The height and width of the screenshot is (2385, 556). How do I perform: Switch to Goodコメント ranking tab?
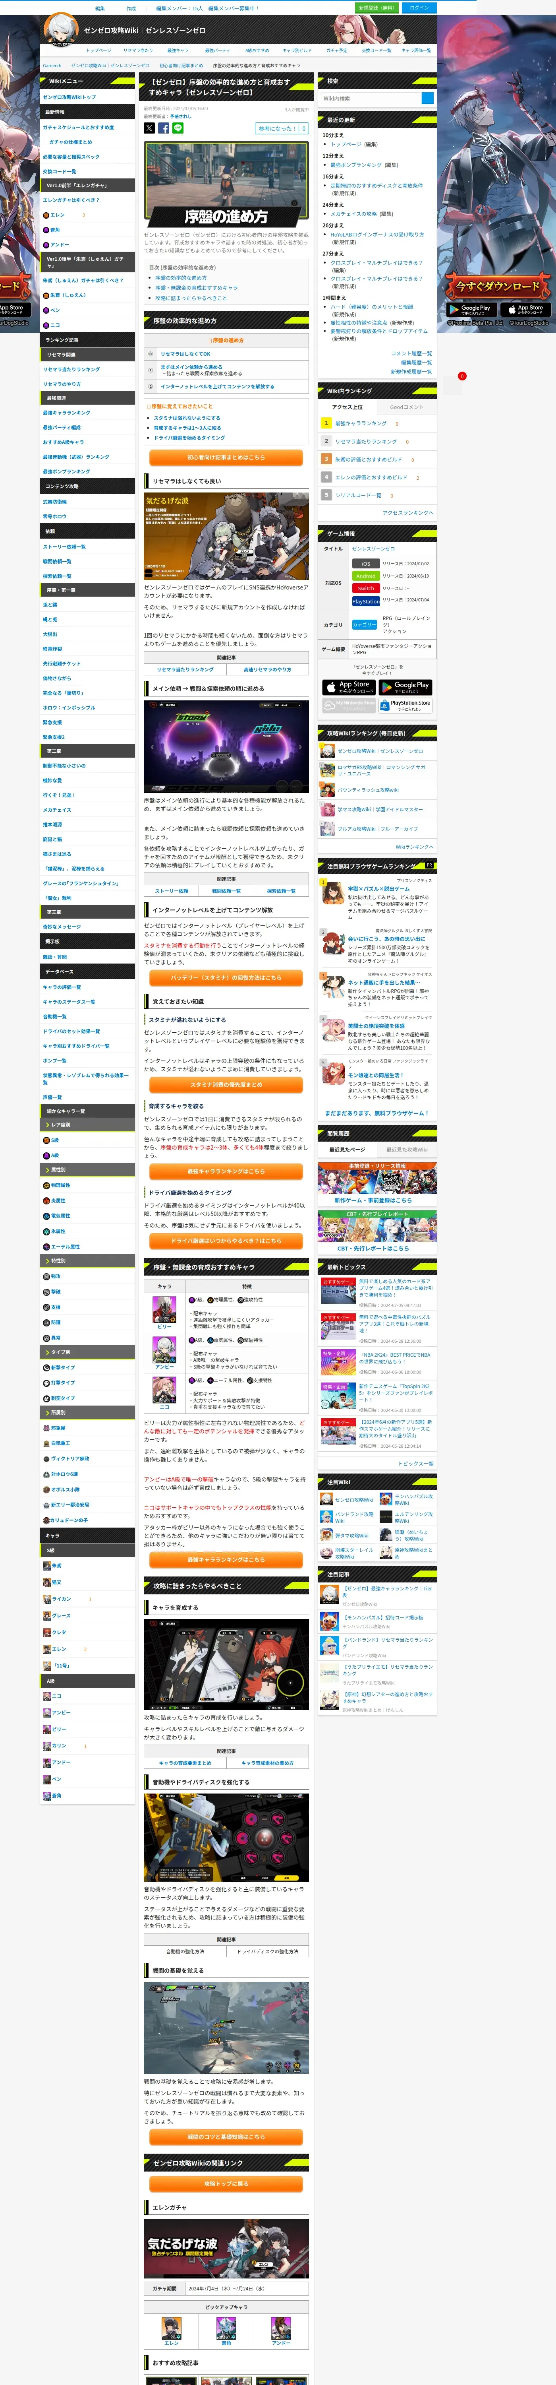406,407
